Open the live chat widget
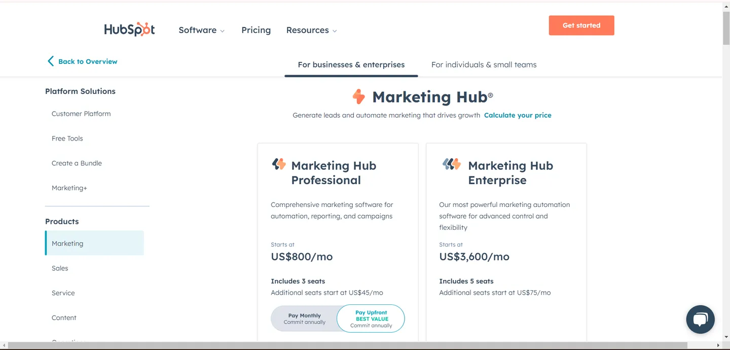Image resolution: width=730 pixels, height=350 pixels. click(700, 319)
